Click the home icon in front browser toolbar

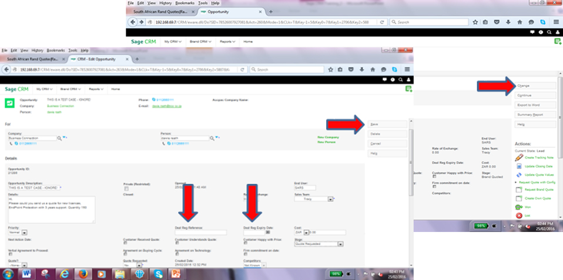[x=373, y=70]
